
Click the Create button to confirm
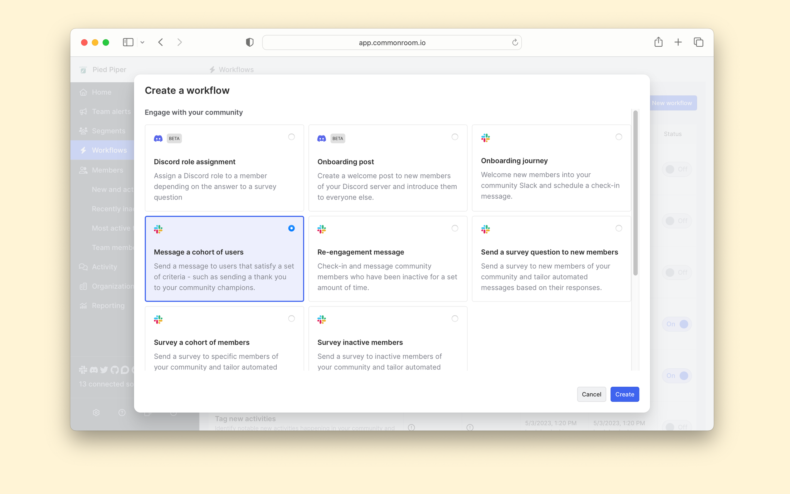(624, 394)
